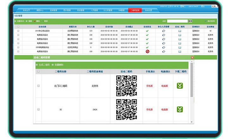Click the 北门口二维码 QR code image

click(x=126, y=86)
